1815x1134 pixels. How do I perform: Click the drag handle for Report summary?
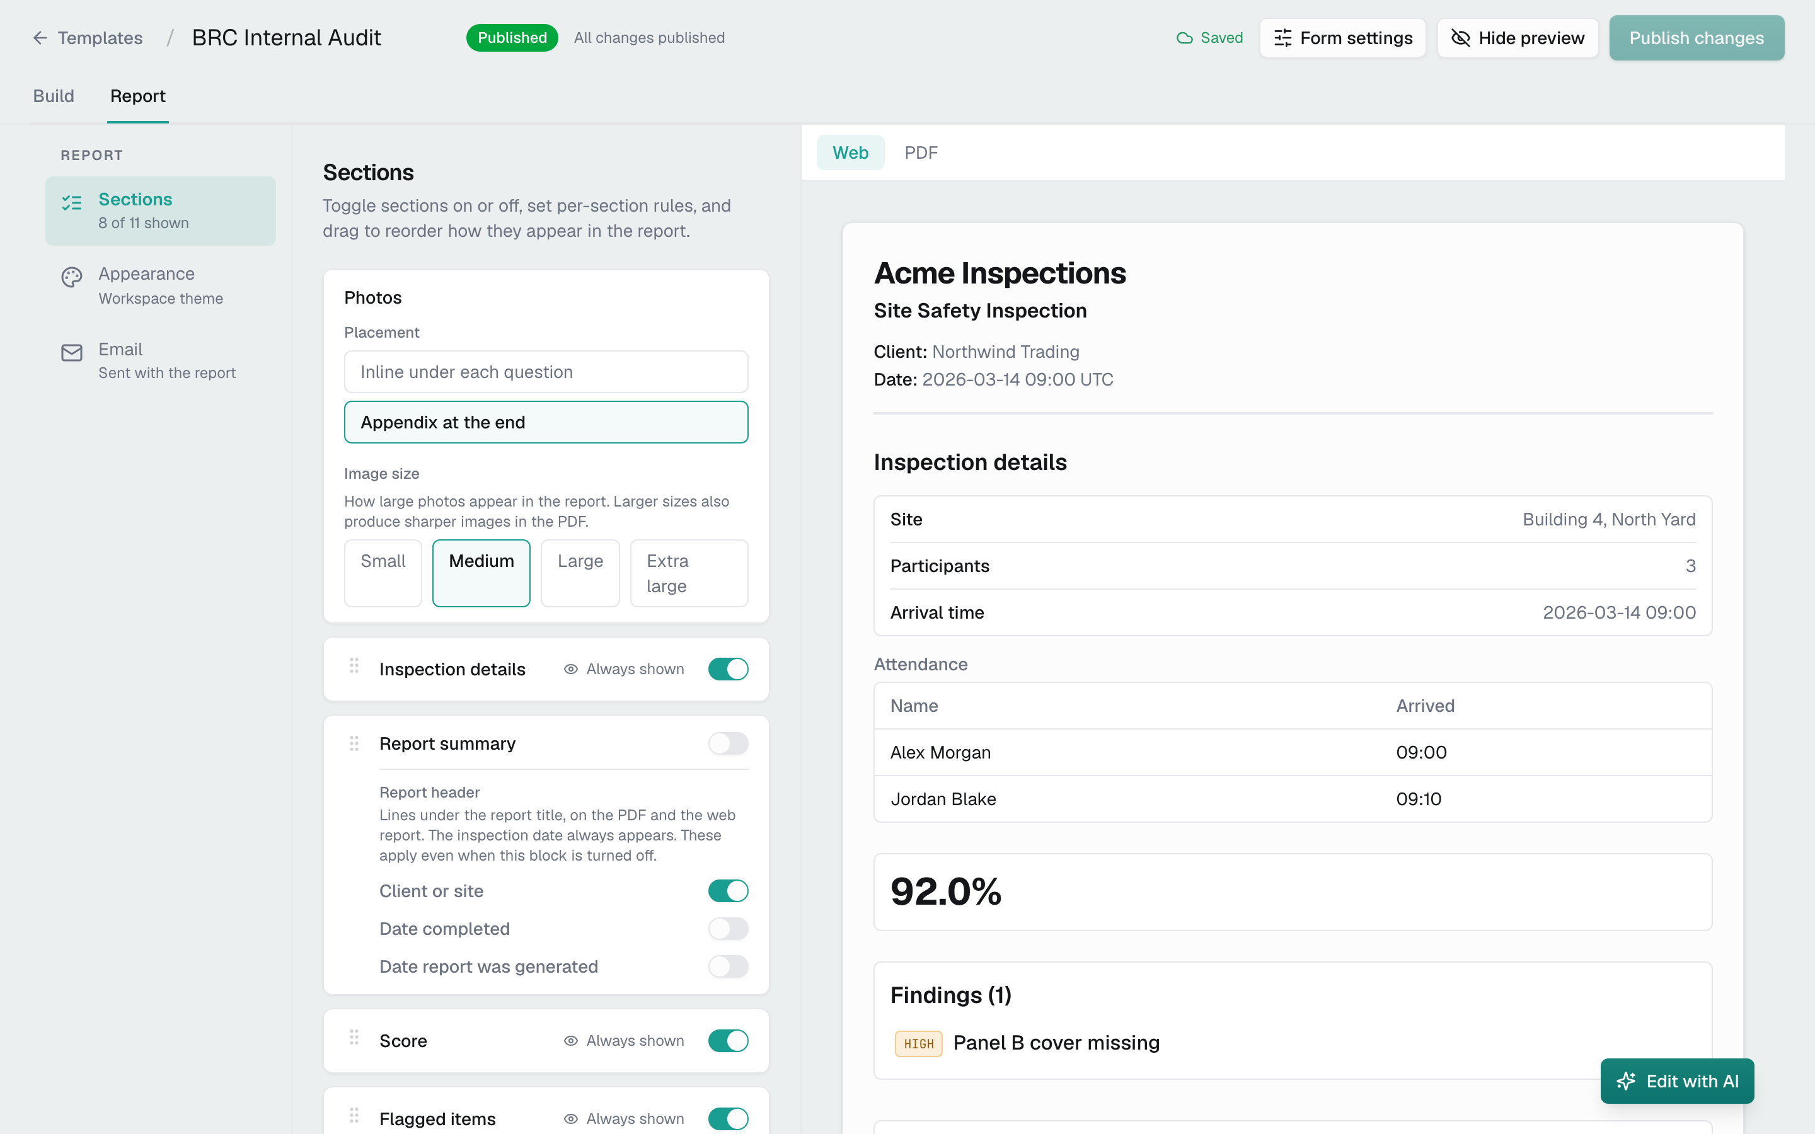pos(354,743)
